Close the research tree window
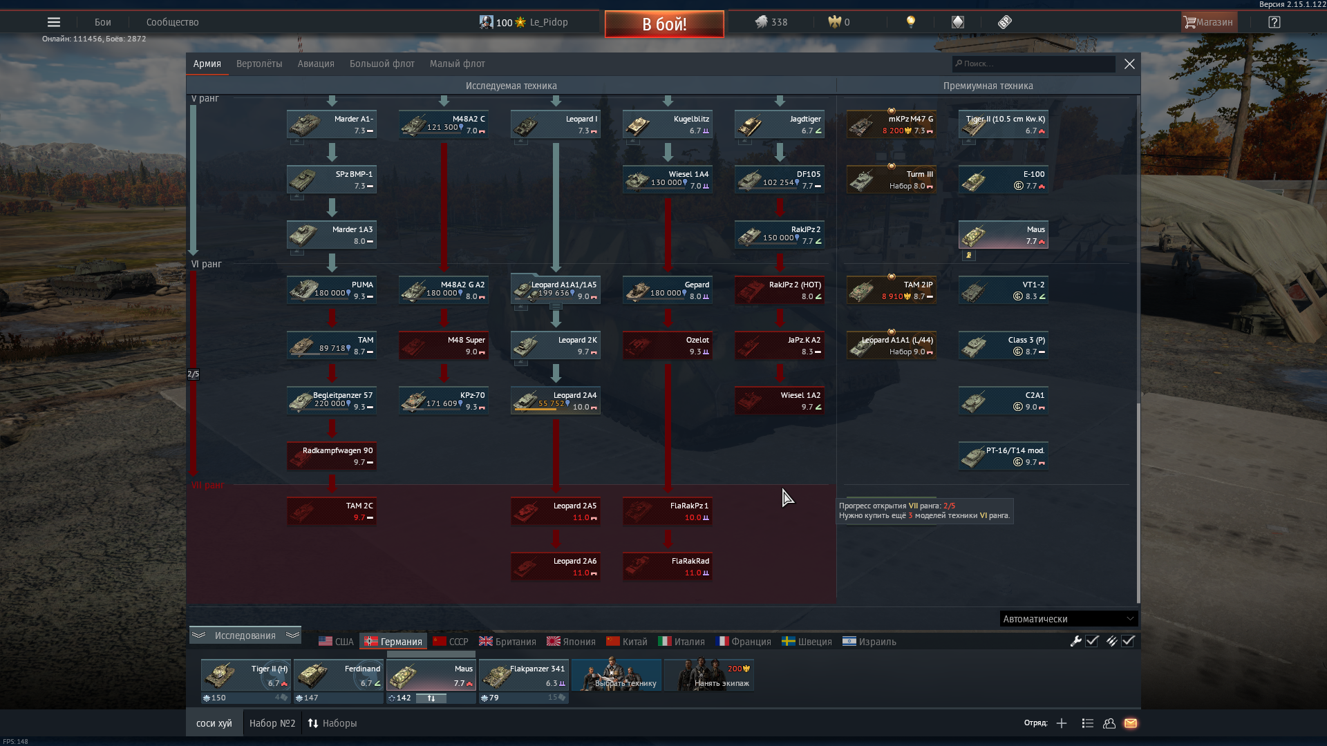 pyautogui.click(x=1129, y=64)
